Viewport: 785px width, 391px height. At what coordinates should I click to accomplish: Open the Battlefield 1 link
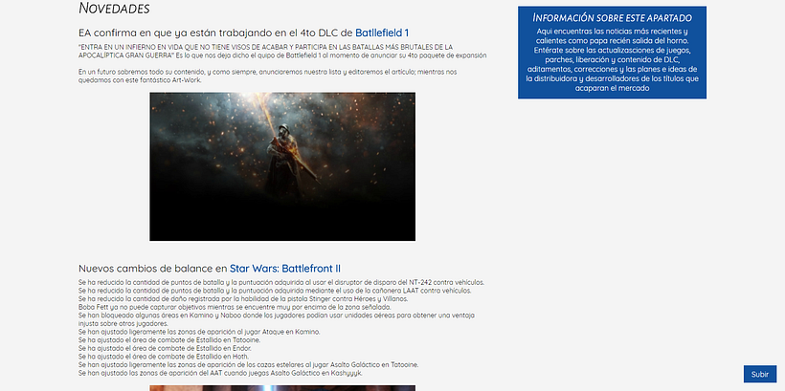pyautogui.click(x=382, y=33)
